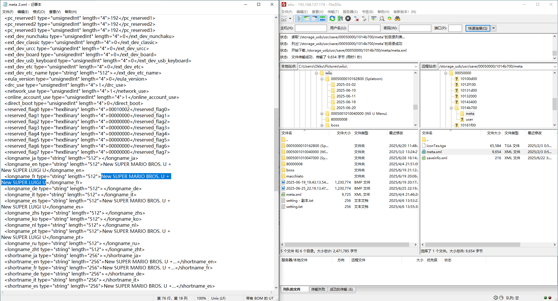Cancel the current operation

pyautogui.click(x=348, y=19)
